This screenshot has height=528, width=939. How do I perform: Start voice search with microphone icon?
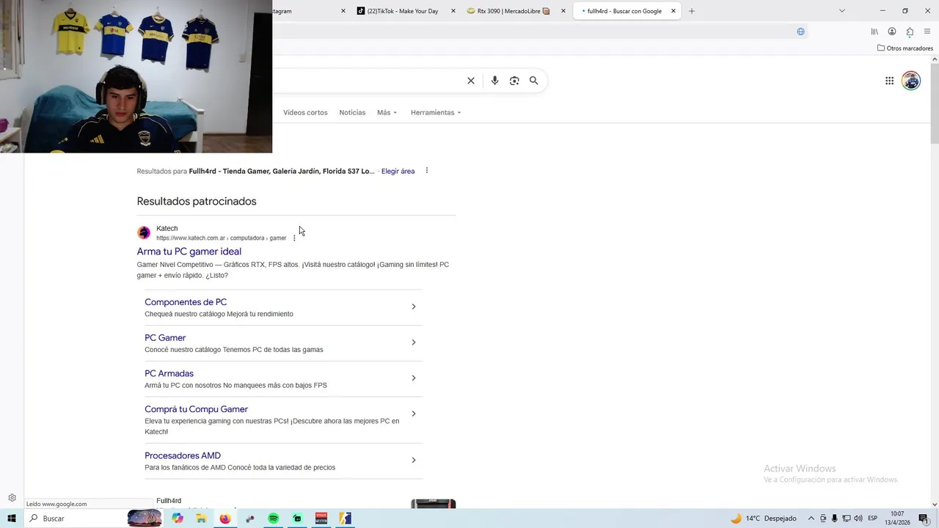(x=494, y=81)
